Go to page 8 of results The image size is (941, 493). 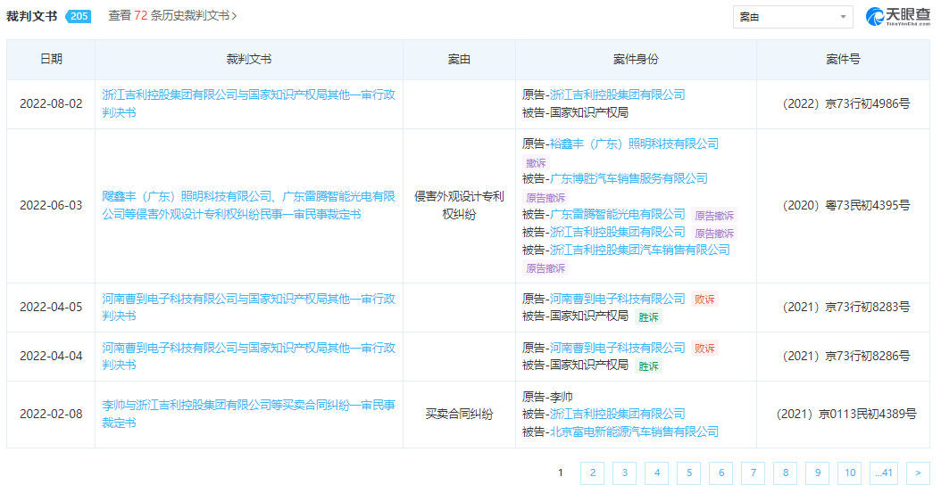786,472
